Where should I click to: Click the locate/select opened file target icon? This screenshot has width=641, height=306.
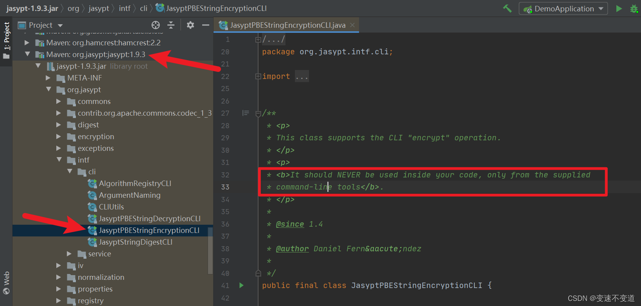(x=156, y=25)
